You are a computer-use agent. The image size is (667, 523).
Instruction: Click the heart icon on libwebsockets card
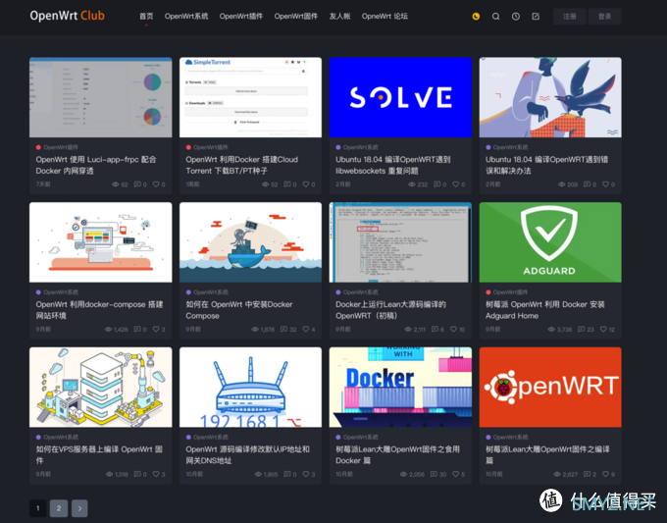(455, 184)
